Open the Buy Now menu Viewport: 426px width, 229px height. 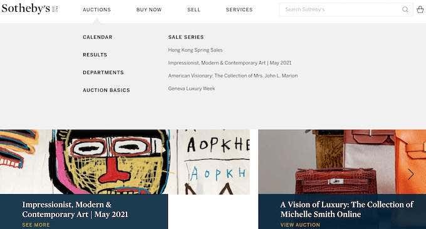[149, 10]
